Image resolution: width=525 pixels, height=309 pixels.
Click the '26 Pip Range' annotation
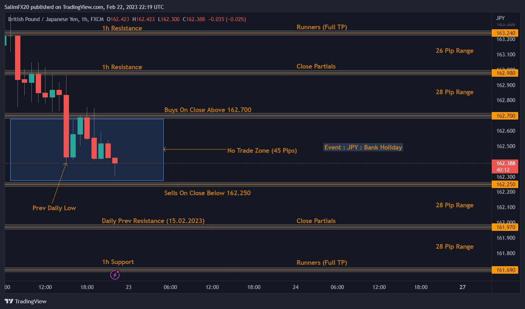454,51
